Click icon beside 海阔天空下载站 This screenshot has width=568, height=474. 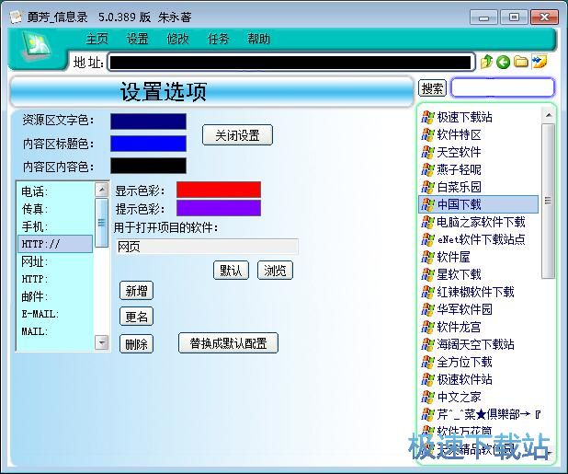[x=427, y=344]
